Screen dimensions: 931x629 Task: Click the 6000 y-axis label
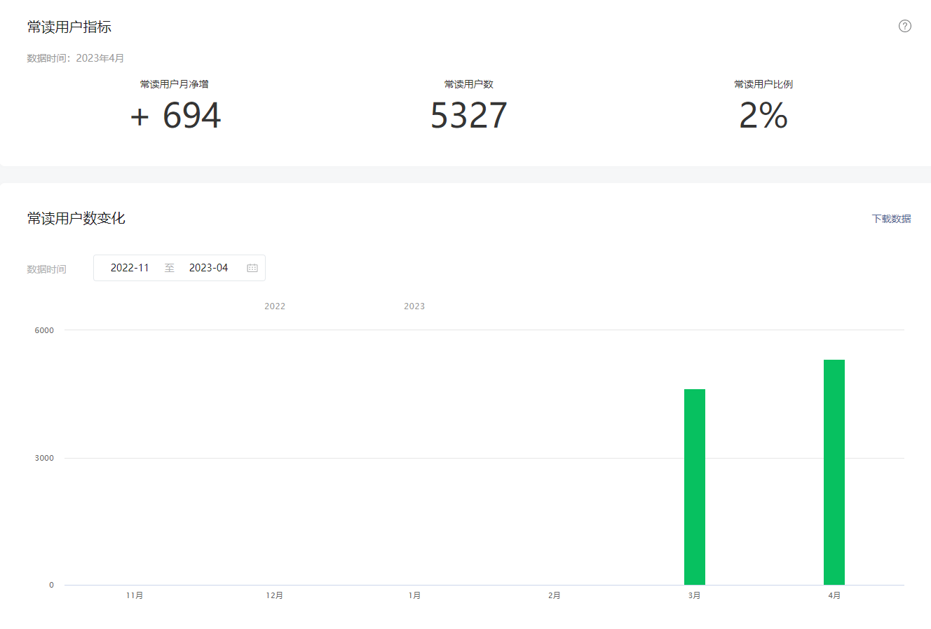pyautogui.click(x=44, y=330)
